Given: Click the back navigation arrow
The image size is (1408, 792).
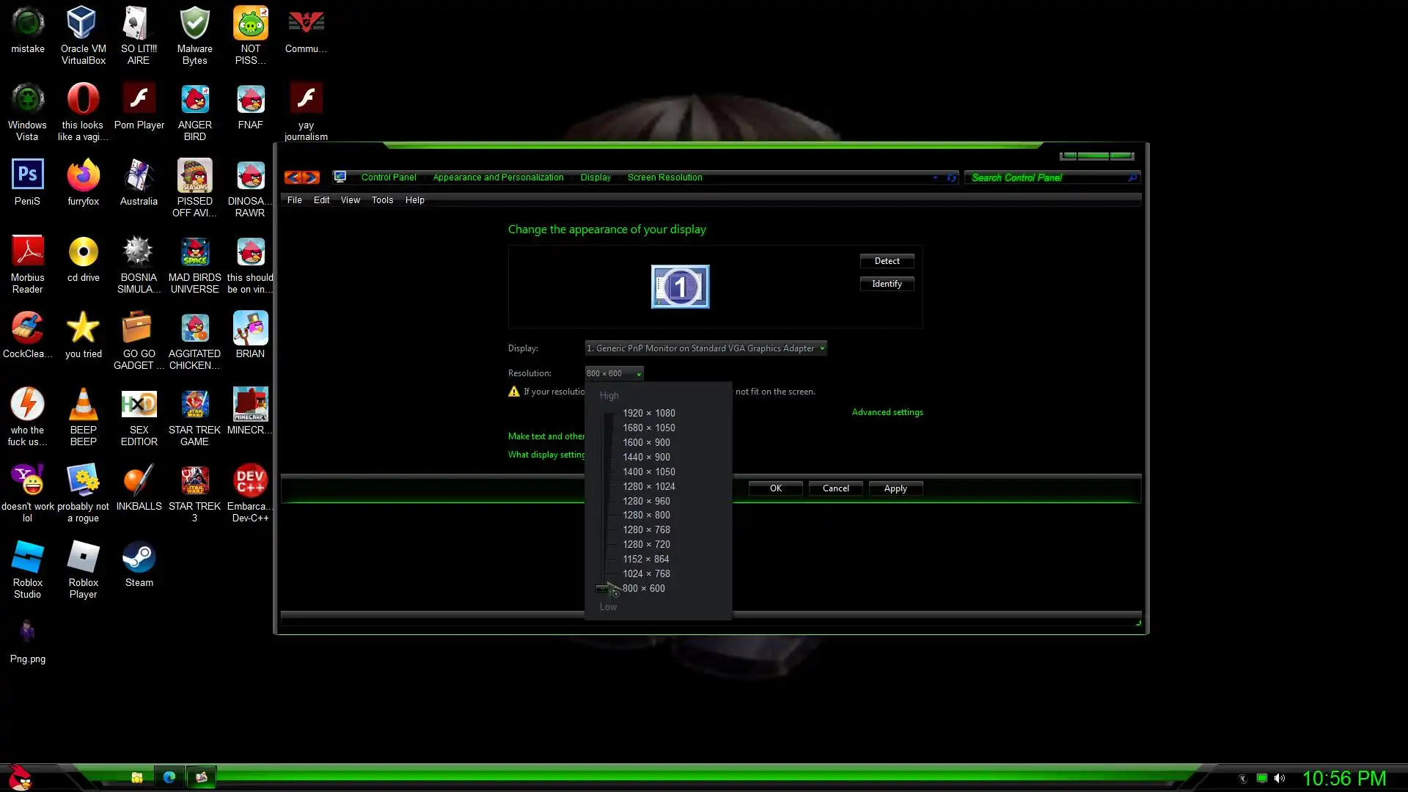Looking at the screenshot, I should point(293,177).
